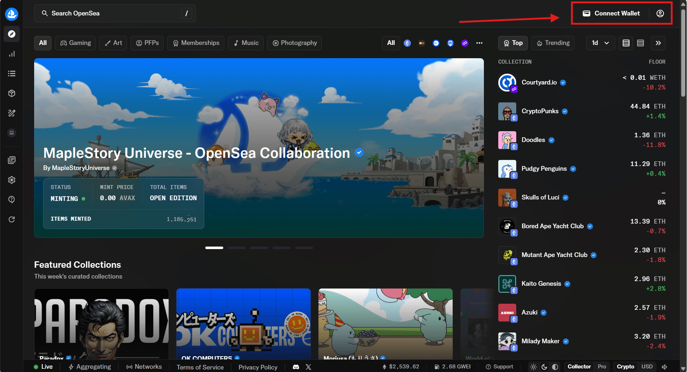
Task: Open the Paradox featured collection card
Action: [x=101, y=324]
